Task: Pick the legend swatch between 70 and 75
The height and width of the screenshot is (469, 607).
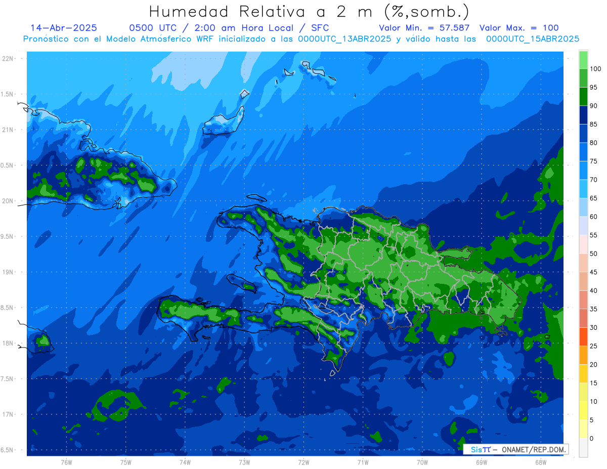Action: pyautogui.click(x=583, y=170)
